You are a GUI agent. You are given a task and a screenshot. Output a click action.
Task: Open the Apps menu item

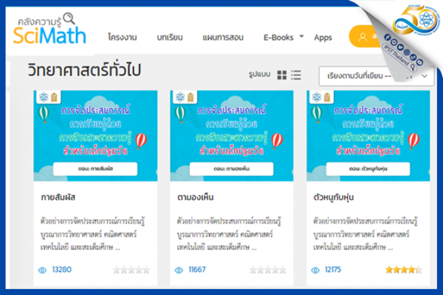(x=323, y=38)
